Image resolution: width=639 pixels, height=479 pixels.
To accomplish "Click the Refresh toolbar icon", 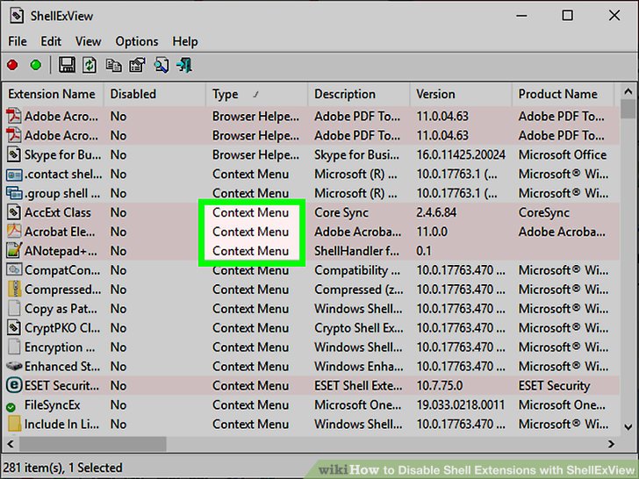I will point(90,65).
